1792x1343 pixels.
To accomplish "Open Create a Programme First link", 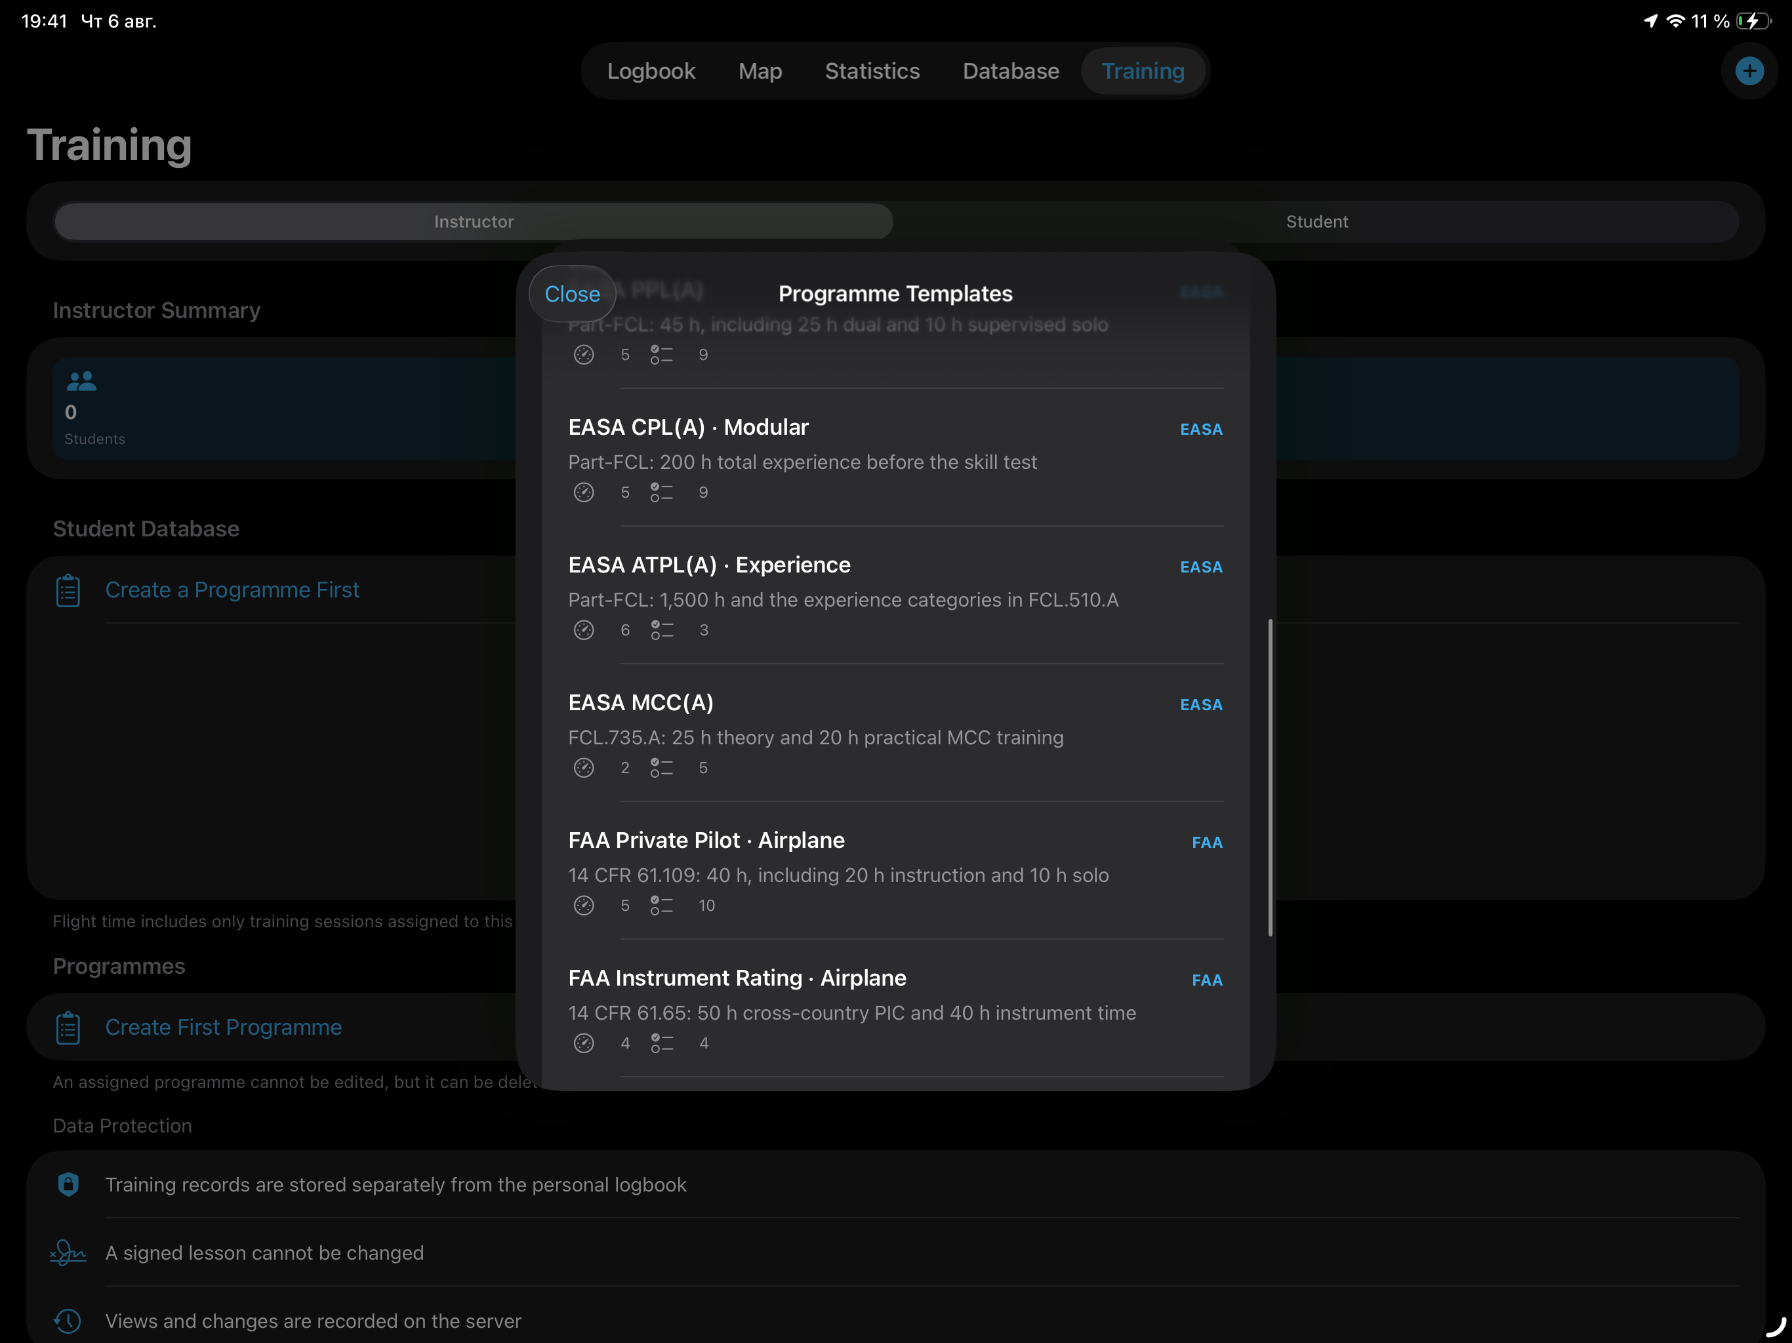I will (232, 590).
